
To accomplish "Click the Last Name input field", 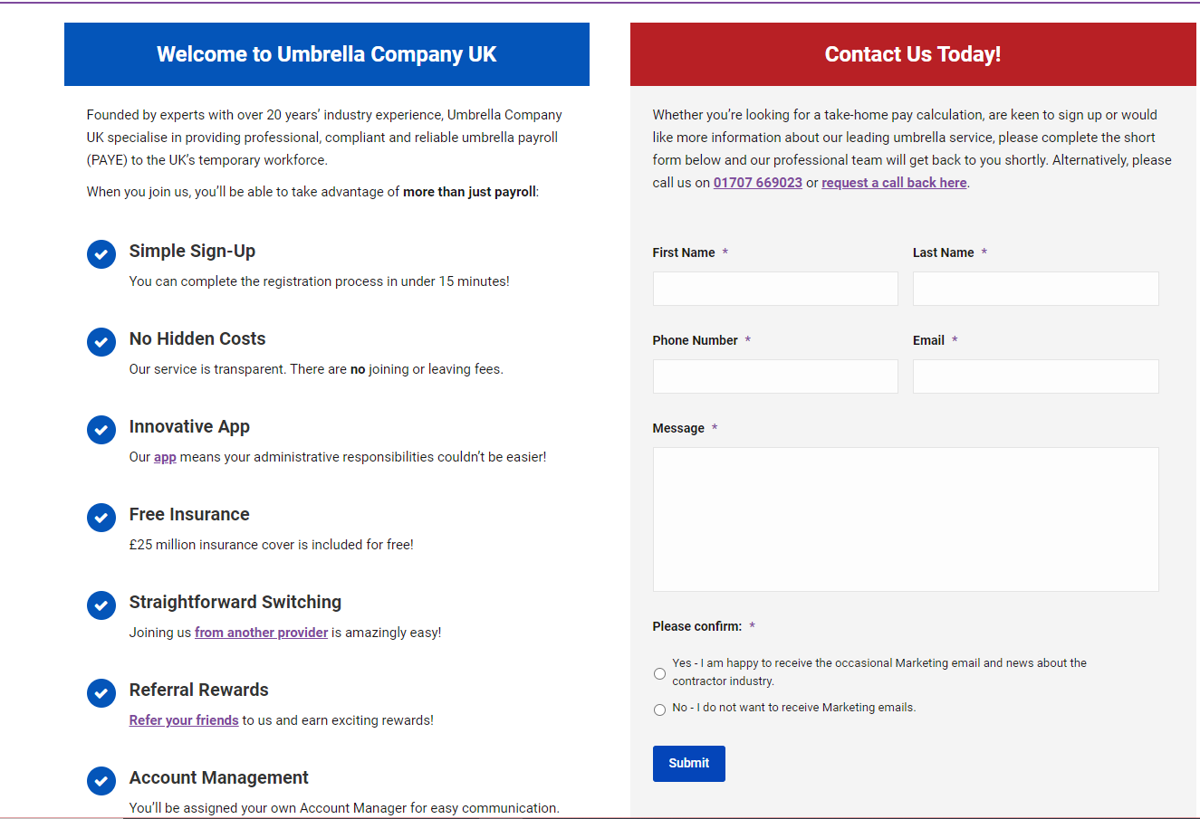I will [1035, 288].
